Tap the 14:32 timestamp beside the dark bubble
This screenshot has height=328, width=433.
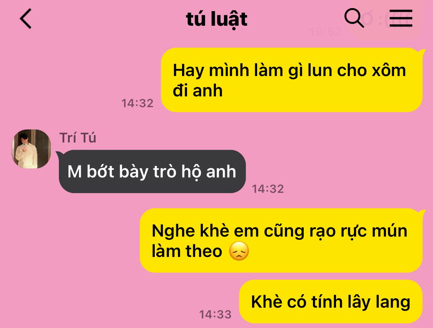tap(268, 189)
